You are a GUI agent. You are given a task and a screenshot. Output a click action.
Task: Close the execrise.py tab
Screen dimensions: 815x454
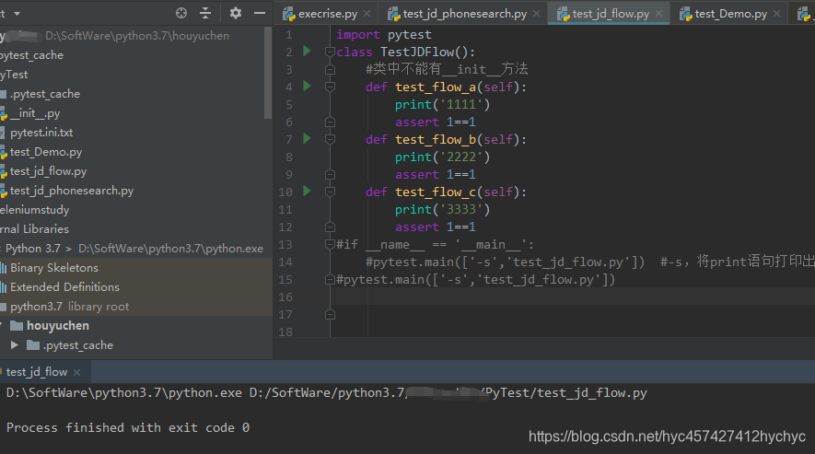point(367,14)
